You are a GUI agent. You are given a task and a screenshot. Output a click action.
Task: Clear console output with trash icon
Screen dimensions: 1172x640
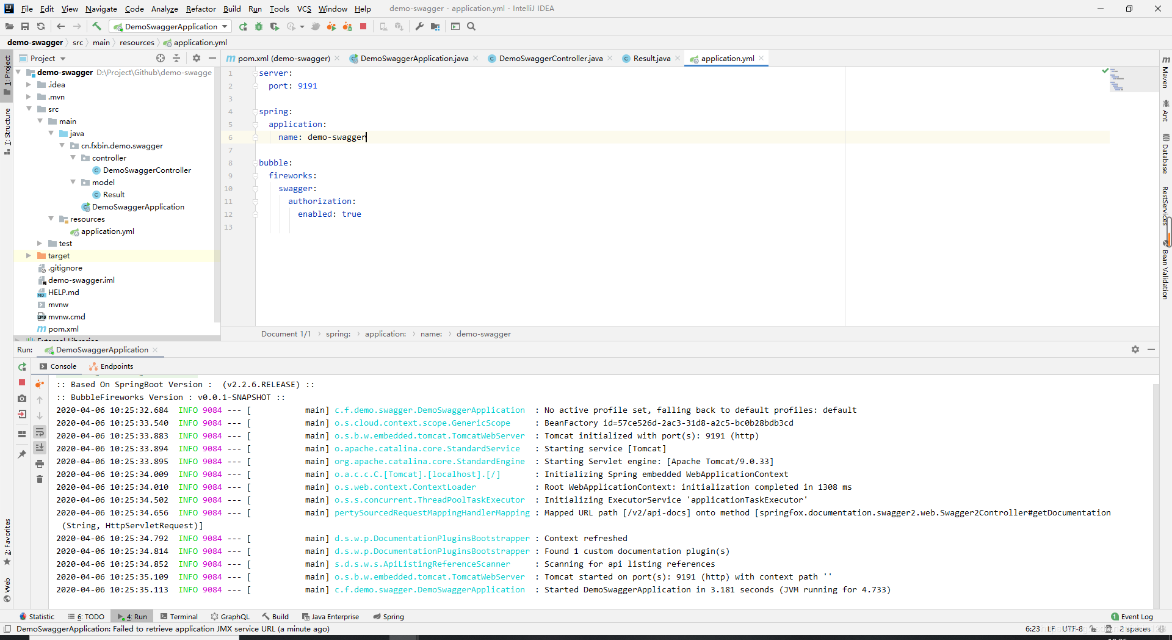click(40, 479)
